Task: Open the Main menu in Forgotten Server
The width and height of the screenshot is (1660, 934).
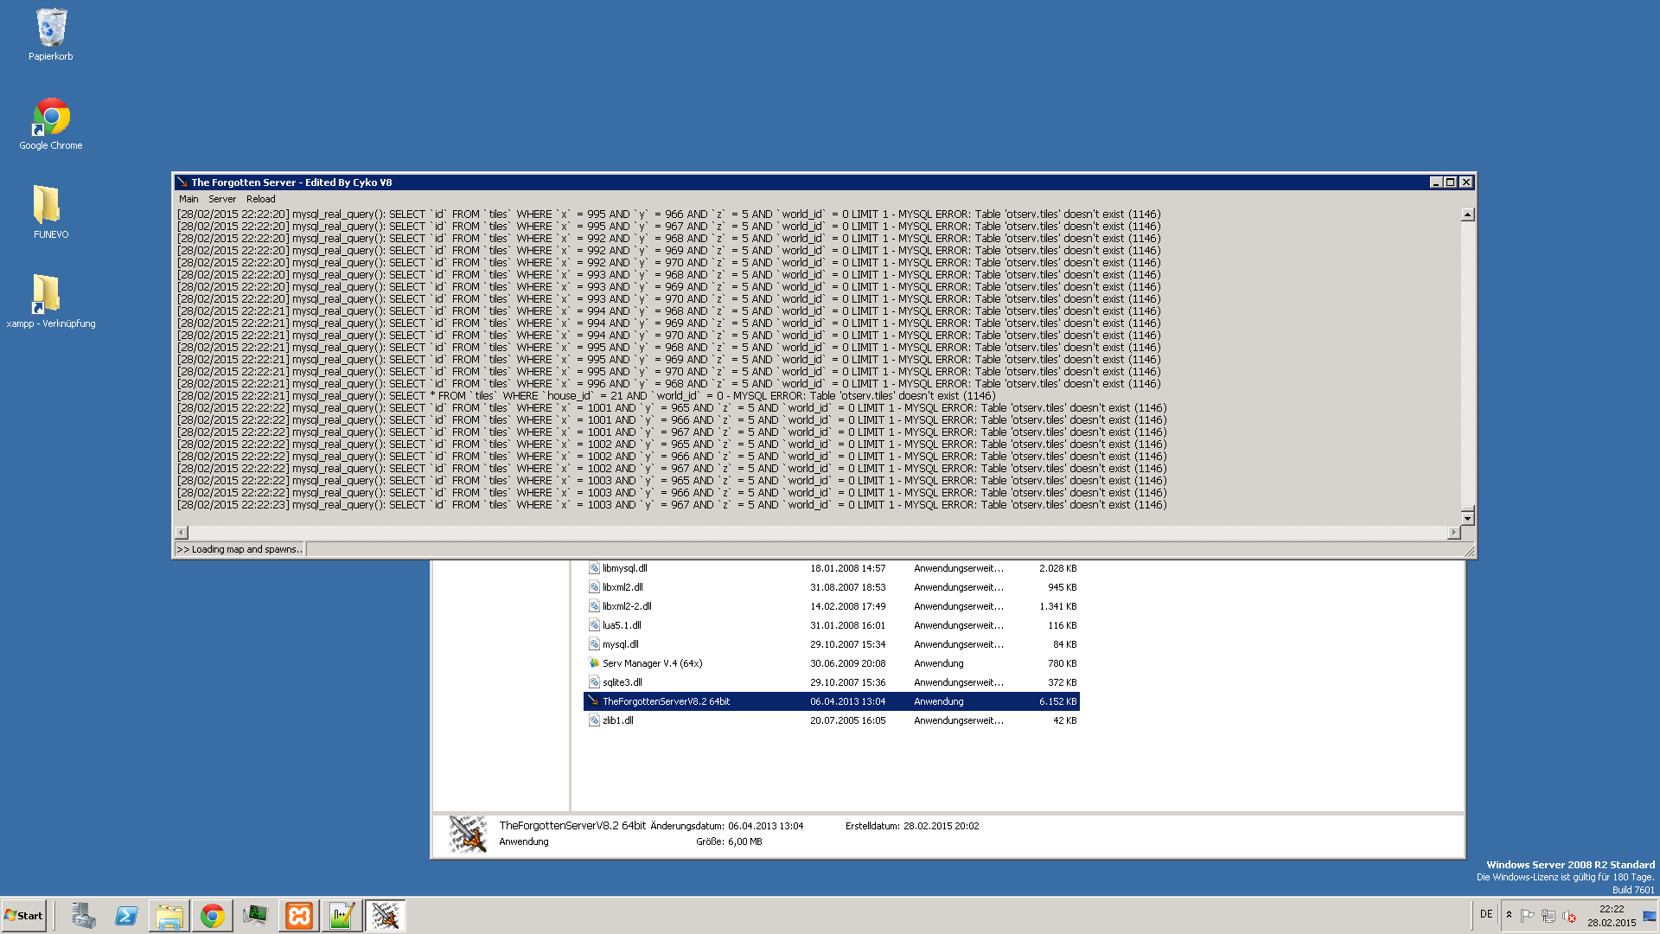Action: click(188, 199)
